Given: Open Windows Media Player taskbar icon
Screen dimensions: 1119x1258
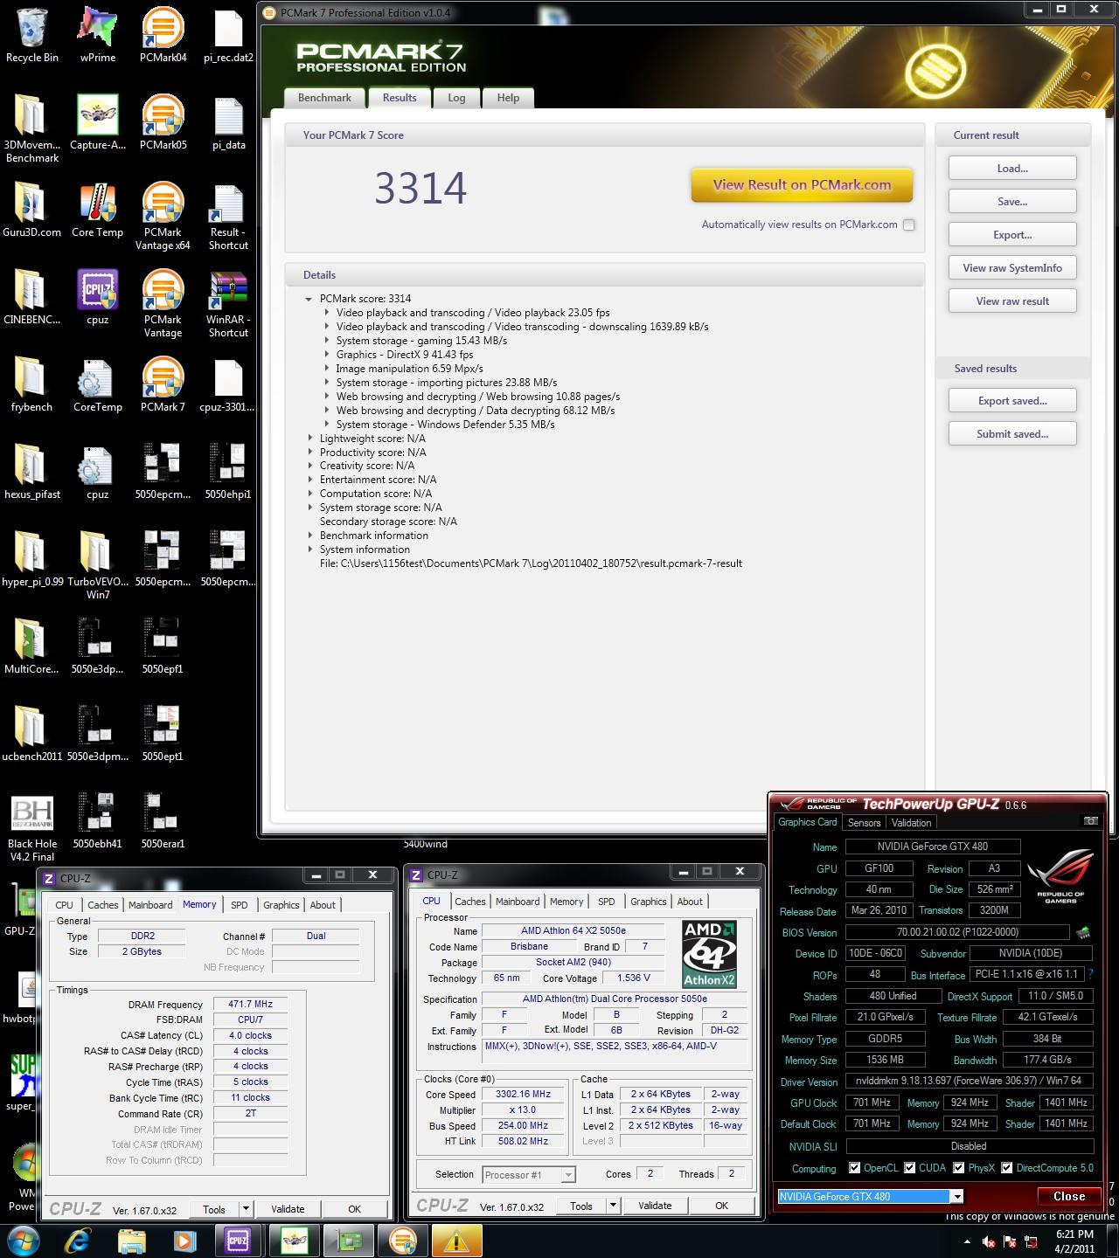Looking at the screenshot, I should [x=184, y=1240].
